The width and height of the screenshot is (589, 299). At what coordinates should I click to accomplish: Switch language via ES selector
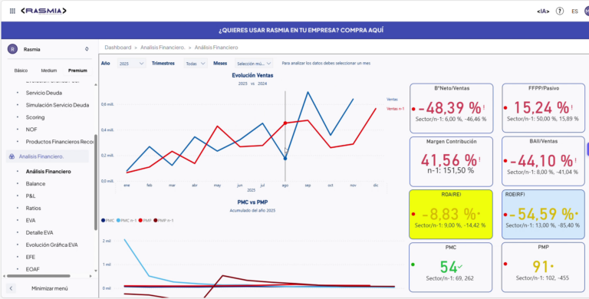[574, 11]
